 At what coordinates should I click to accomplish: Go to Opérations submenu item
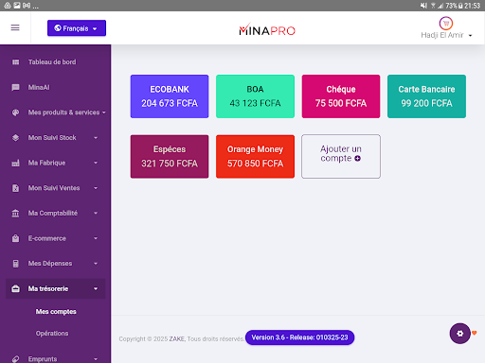52,334
